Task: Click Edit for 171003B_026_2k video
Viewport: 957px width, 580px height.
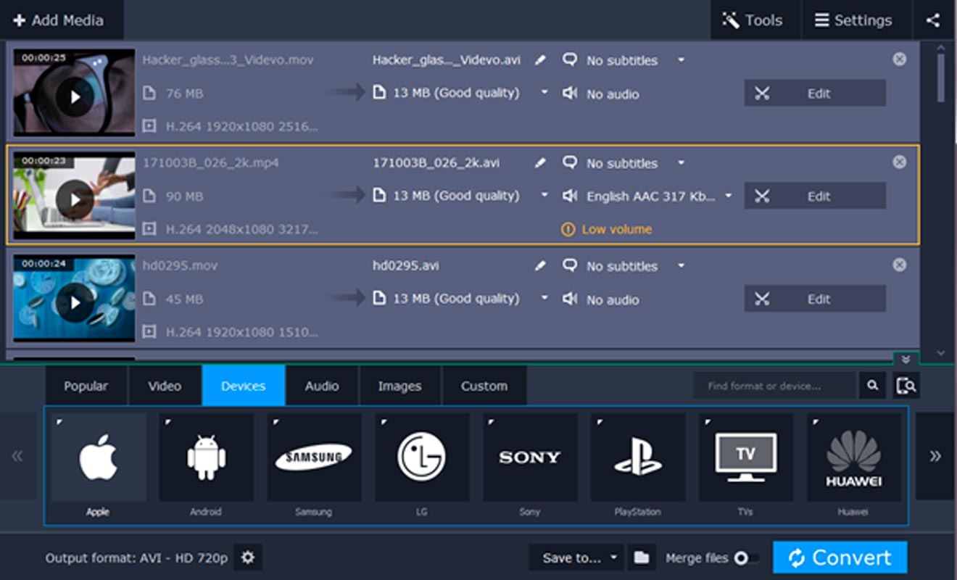Action: click(815, 196)
